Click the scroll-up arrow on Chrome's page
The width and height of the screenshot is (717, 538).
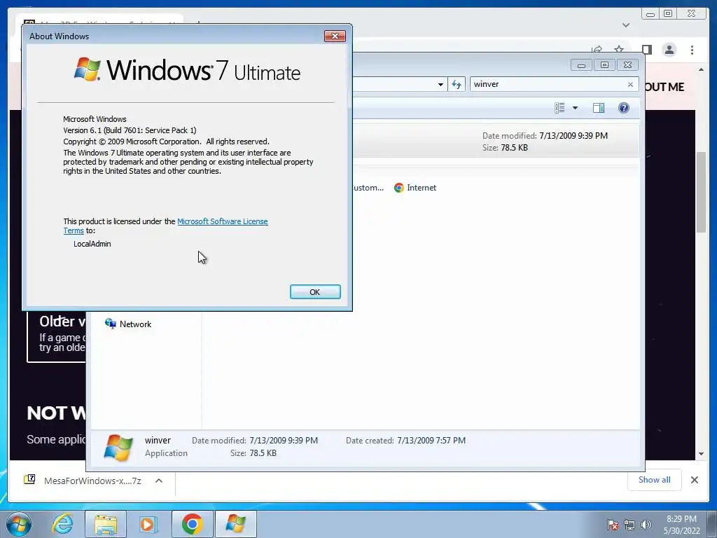701,69
